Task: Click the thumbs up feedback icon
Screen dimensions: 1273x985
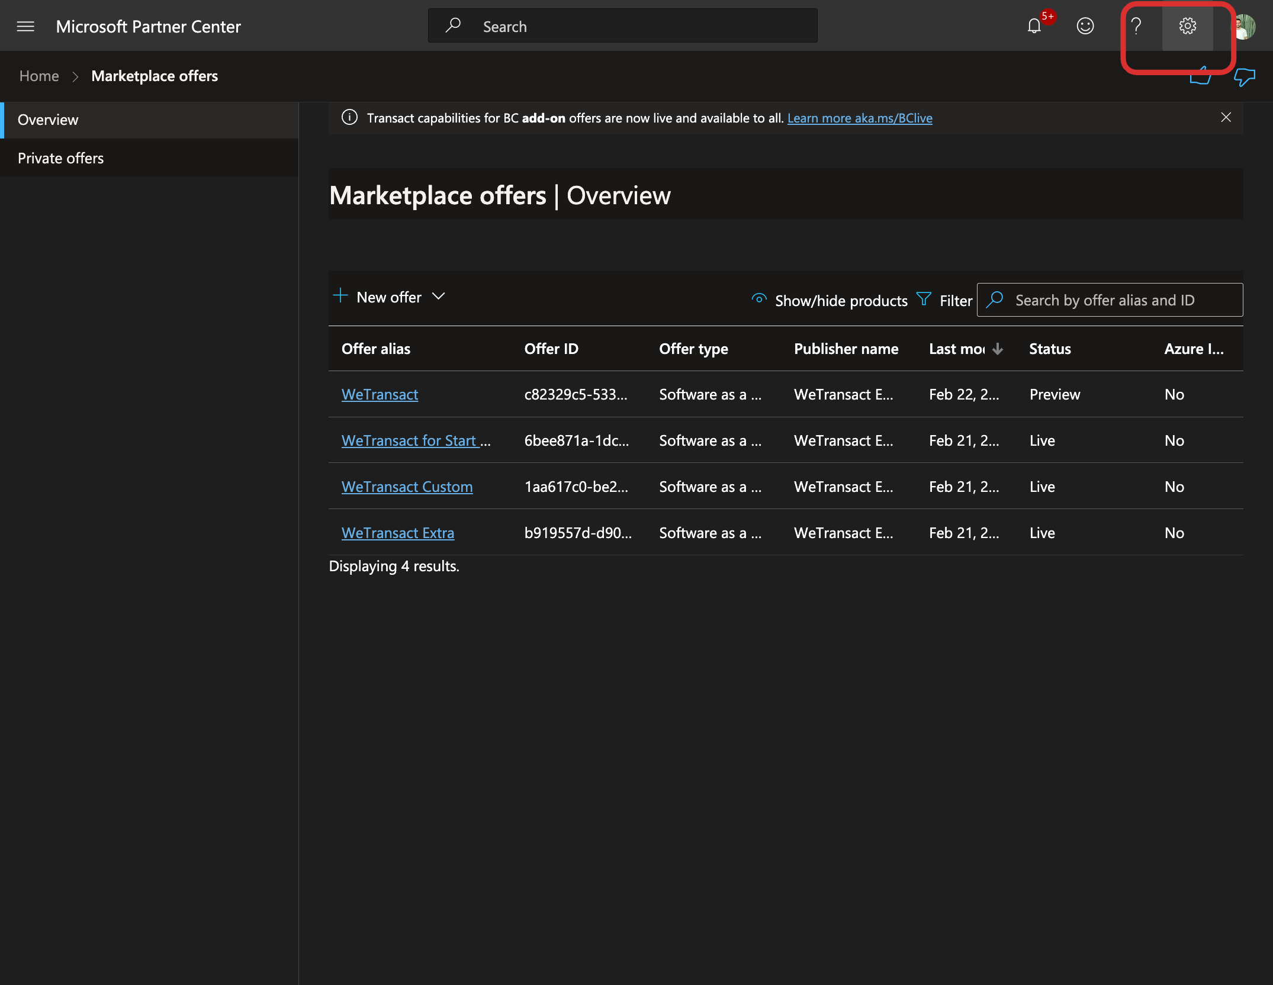Action: tap(1200, 77)
